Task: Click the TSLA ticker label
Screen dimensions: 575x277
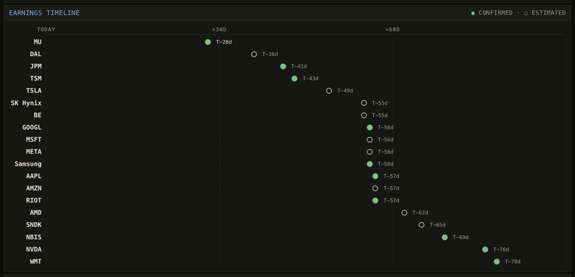Action: (34, 91)
